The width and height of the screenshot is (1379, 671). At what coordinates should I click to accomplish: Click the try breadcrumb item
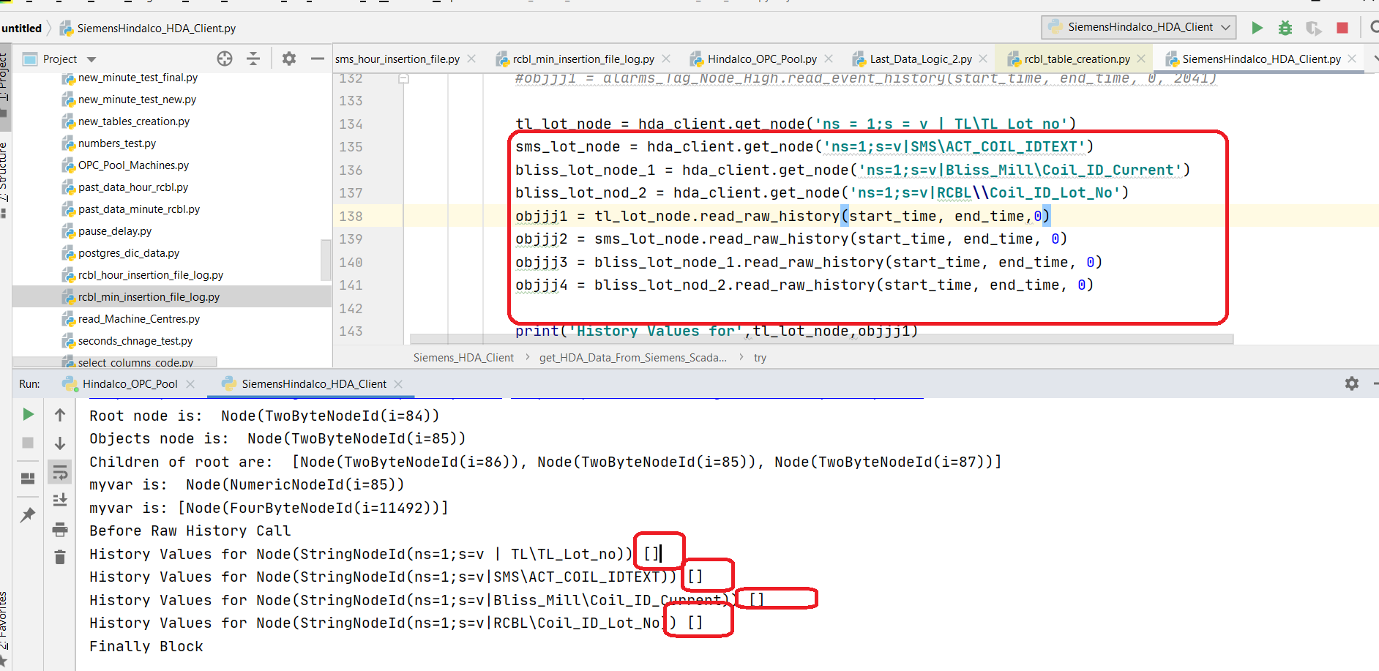coord(760,358)
